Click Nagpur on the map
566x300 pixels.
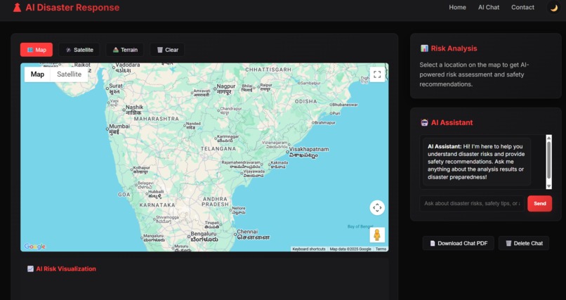click(x=224, y=89)
